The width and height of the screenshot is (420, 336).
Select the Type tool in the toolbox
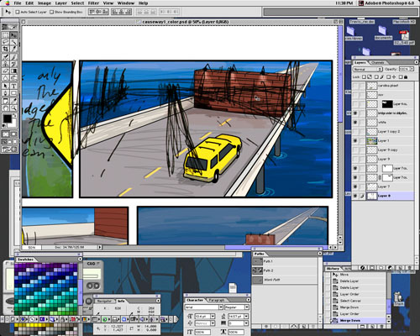13,87
